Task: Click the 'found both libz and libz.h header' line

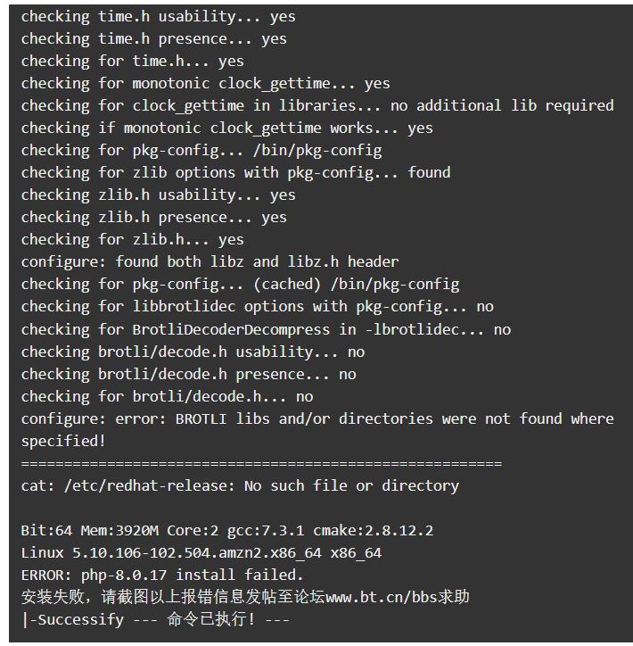Action: click(x=210, y=262)
